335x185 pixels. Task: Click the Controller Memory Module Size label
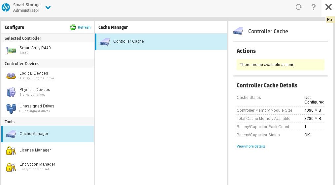tap(264, 110)
